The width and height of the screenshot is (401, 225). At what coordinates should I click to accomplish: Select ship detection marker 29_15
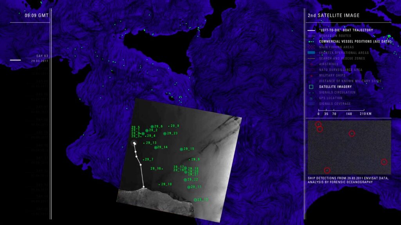(181, 149)
